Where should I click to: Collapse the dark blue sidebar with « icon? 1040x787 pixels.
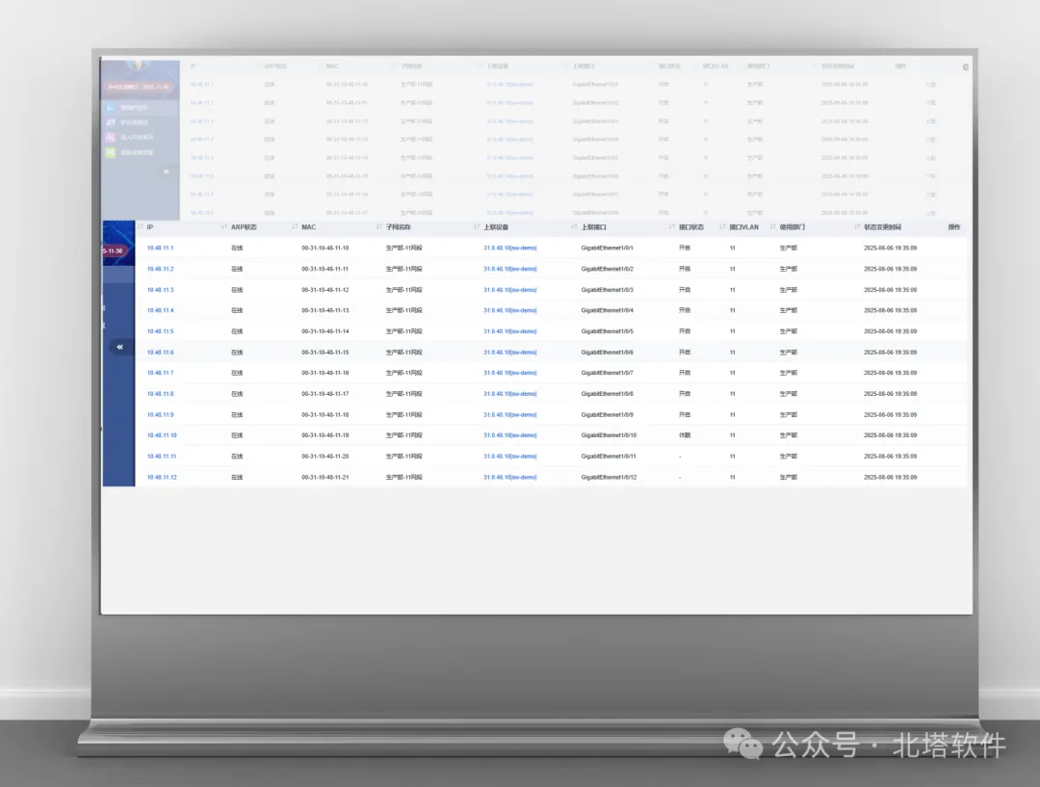(x=120, y=347)
